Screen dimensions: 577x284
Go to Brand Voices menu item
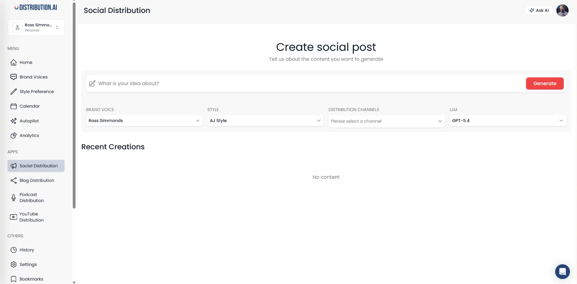click(x=36, y=77)
